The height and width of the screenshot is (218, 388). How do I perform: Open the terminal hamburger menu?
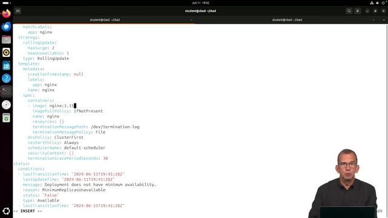point(358,11)
